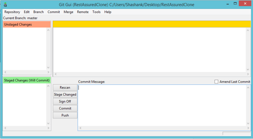Click right arrow of Unstaged Changes horizontal scrollbar
The image size is (253, 139).
(x=48, y=72)
